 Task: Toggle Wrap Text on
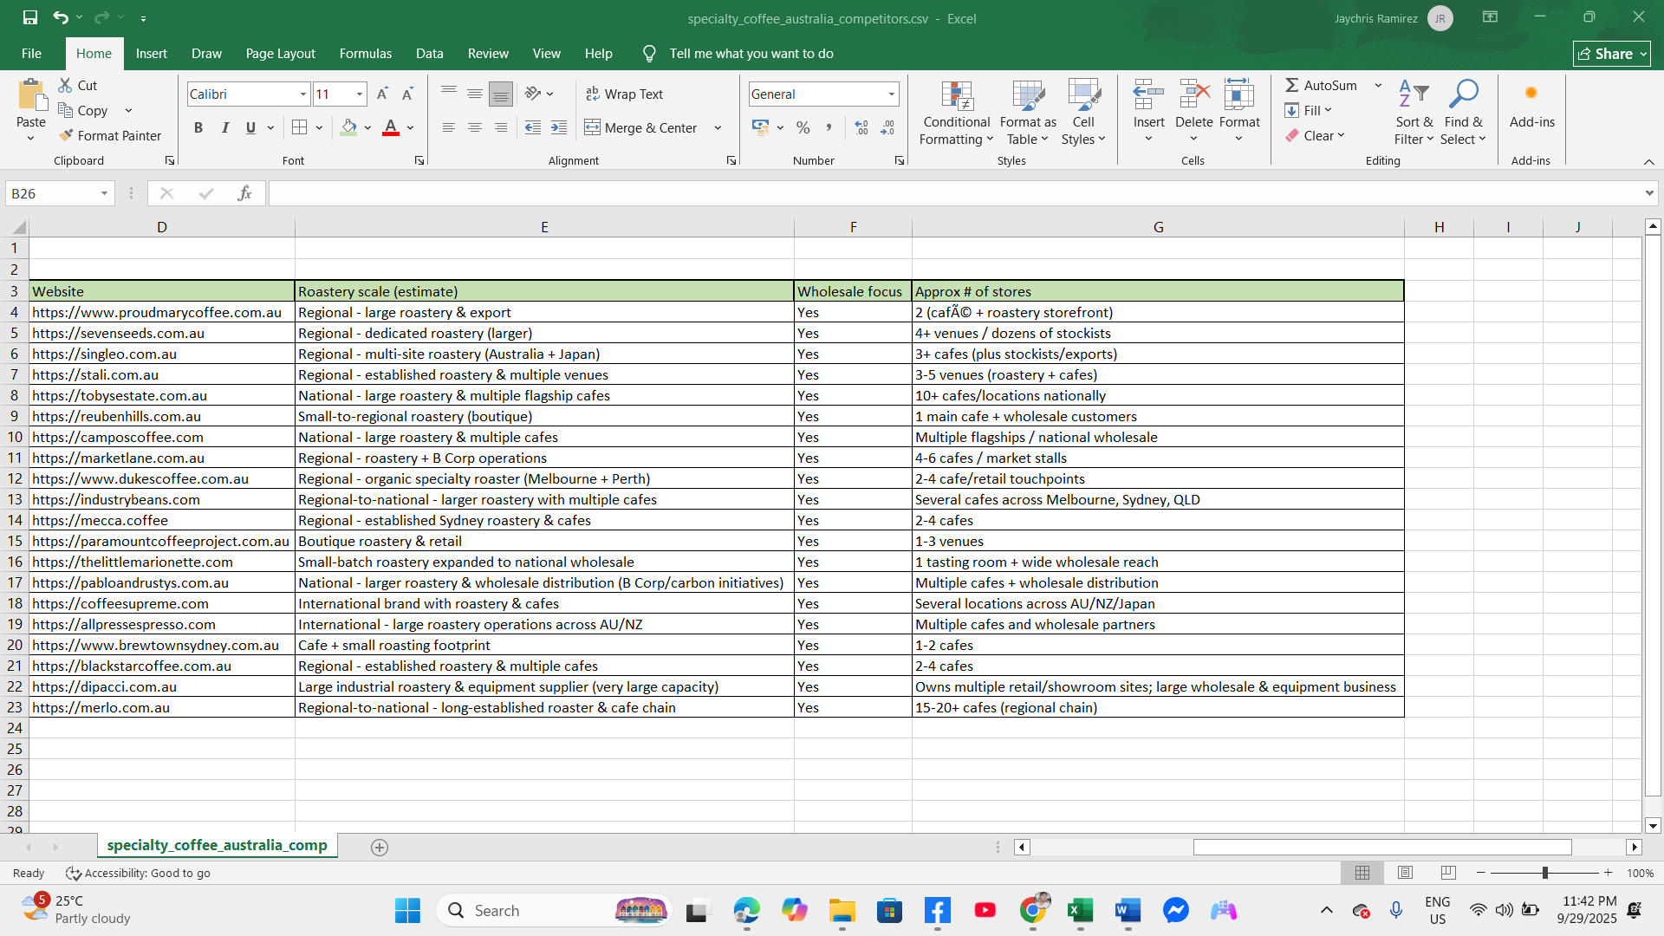pyautogui.click(x=624, y=94)
